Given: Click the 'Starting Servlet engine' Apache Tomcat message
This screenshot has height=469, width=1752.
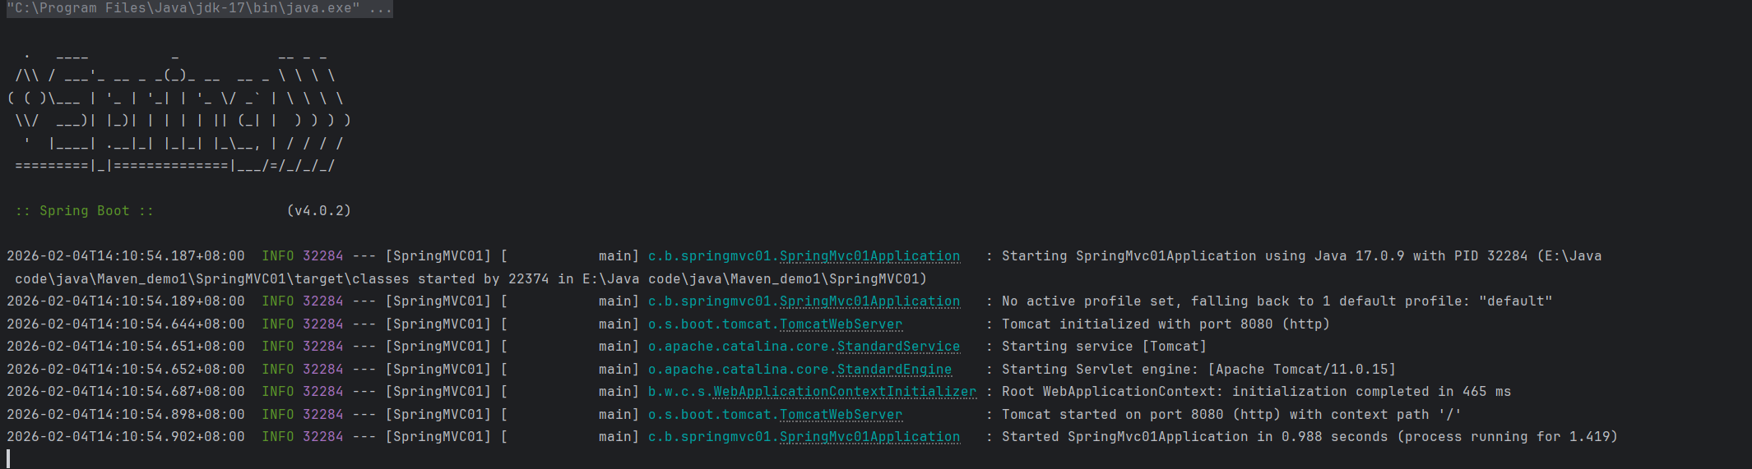Looking at the screenshot, I should tap(1198, 370).
